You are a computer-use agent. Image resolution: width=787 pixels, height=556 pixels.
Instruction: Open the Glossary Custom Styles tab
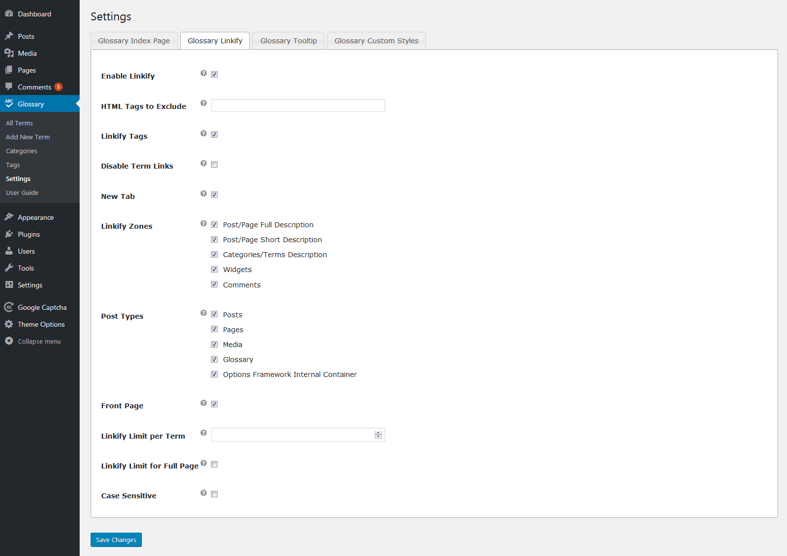(x=376, y=41)
